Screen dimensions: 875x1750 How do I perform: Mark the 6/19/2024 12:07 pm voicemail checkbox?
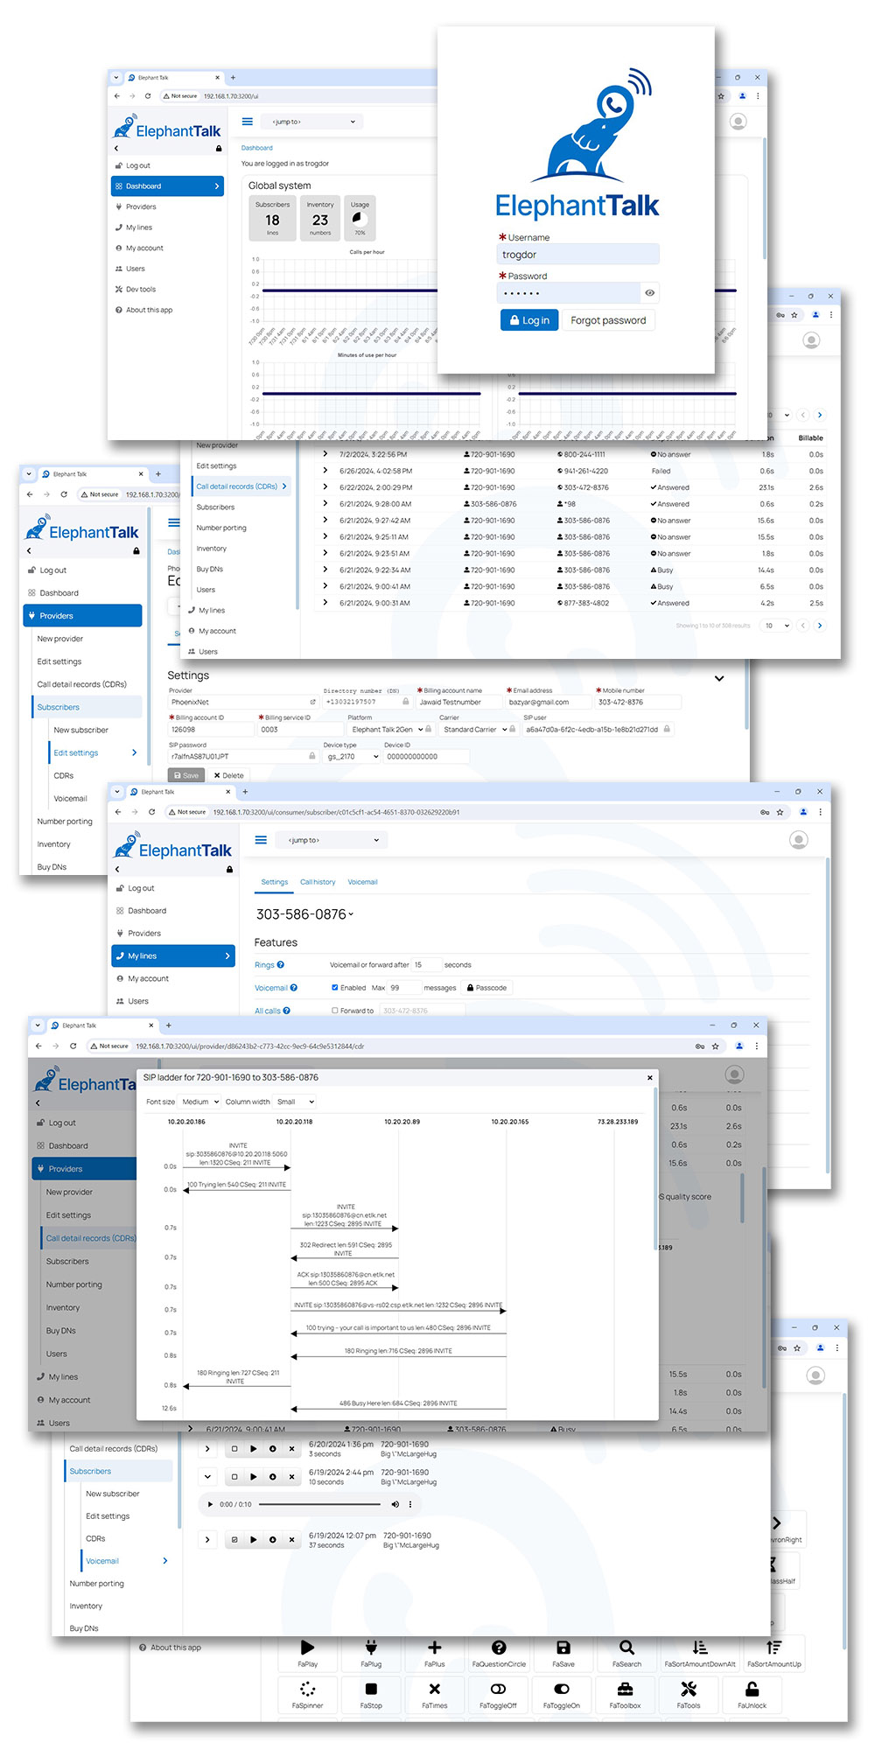[234, 1540]
